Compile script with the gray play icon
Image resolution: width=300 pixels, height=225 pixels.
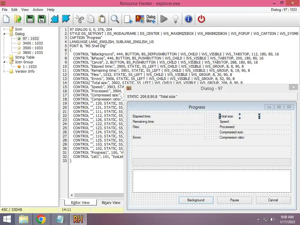click(x=164, y=19)
